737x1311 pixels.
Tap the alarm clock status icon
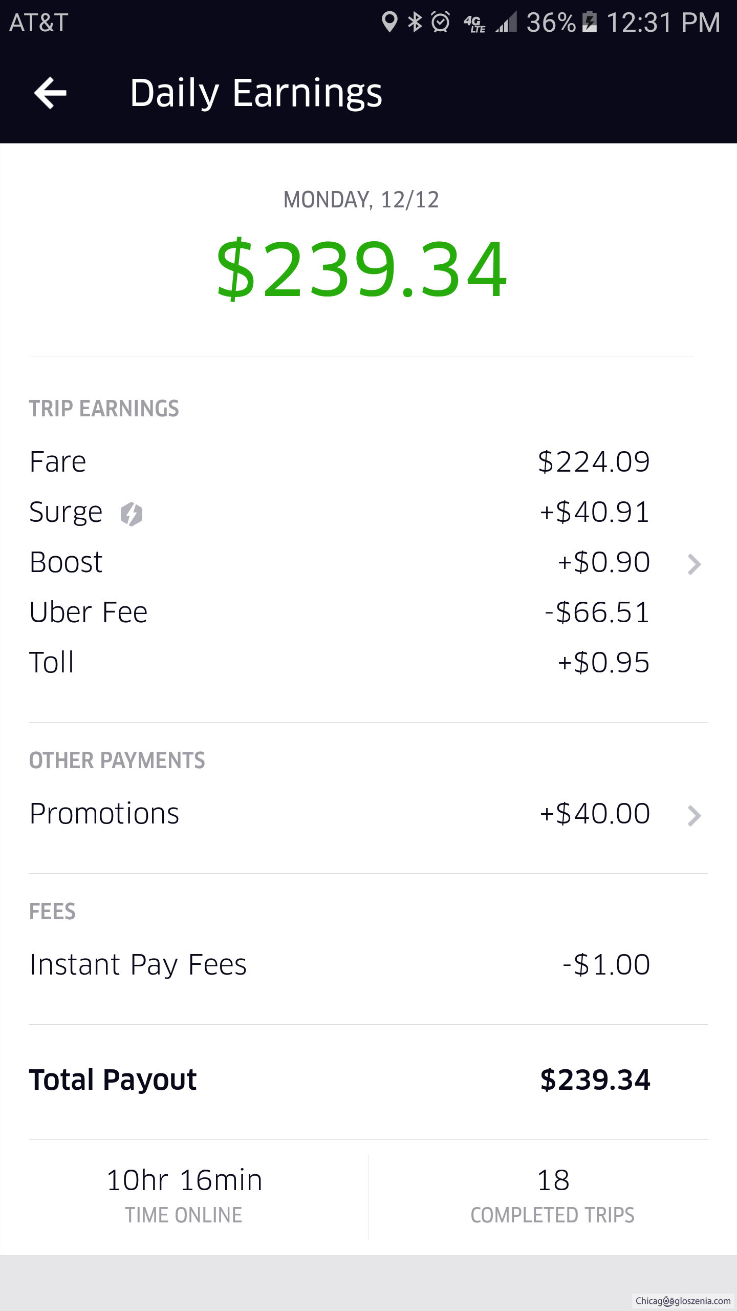pyautogui.click(x=440, y=22)
